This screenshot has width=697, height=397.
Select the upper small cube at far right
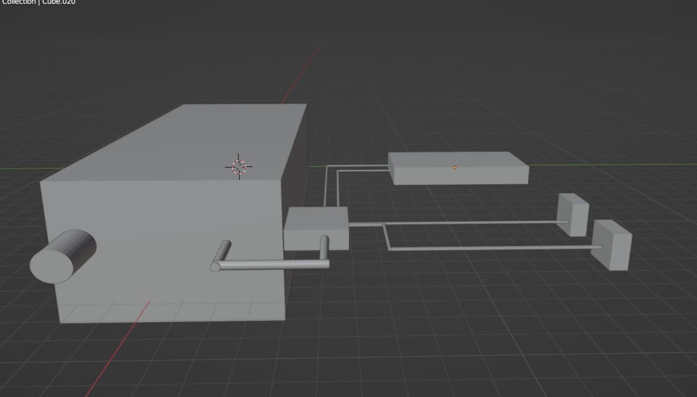pos(573,215)
